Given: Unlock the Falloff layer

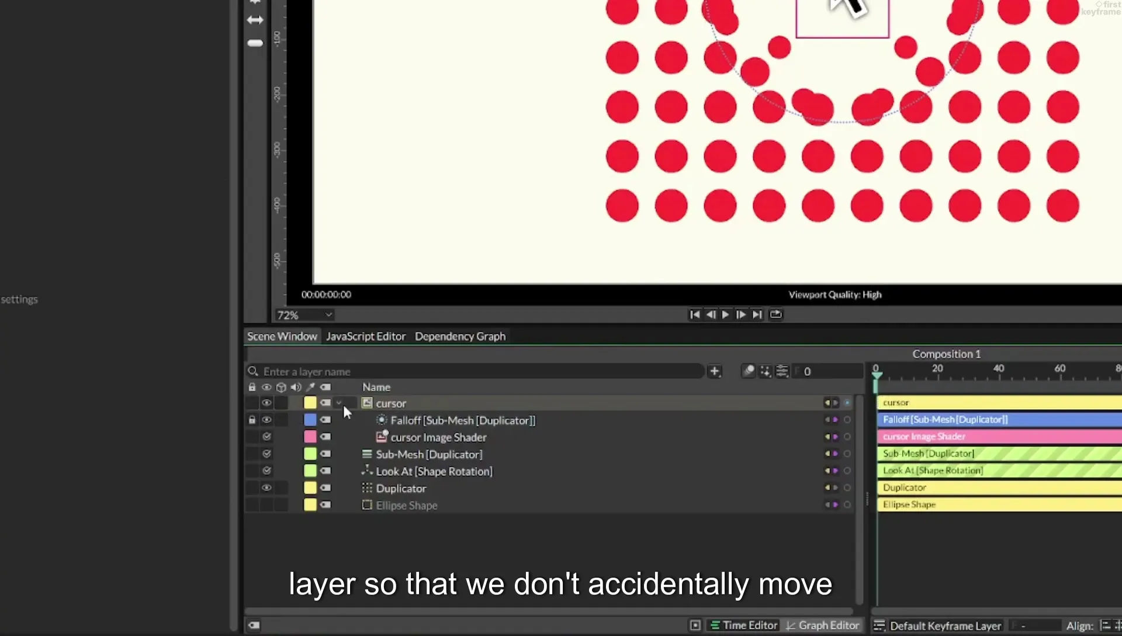Looking at the screenshot, I should (252, 420).
